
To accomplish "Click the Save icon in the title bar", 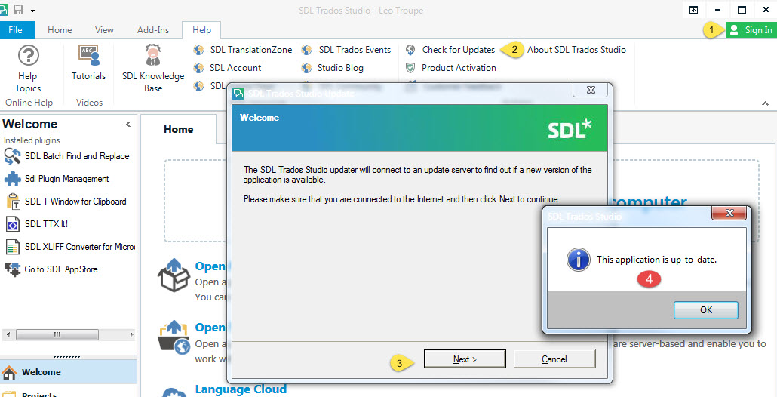I will click(x=18, y=9).
